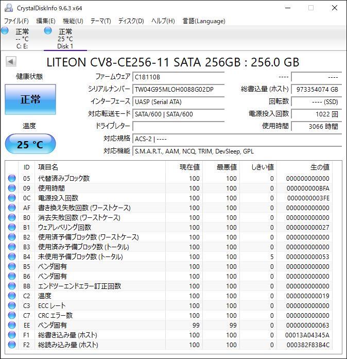
Task: Click status orb of row C3 ECC レート
Action: coord(12,305)
